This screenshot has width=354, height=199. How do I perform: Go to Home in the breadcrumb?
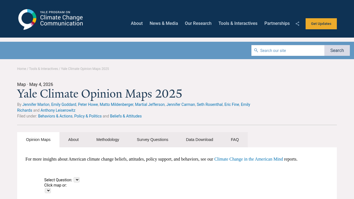22,69
